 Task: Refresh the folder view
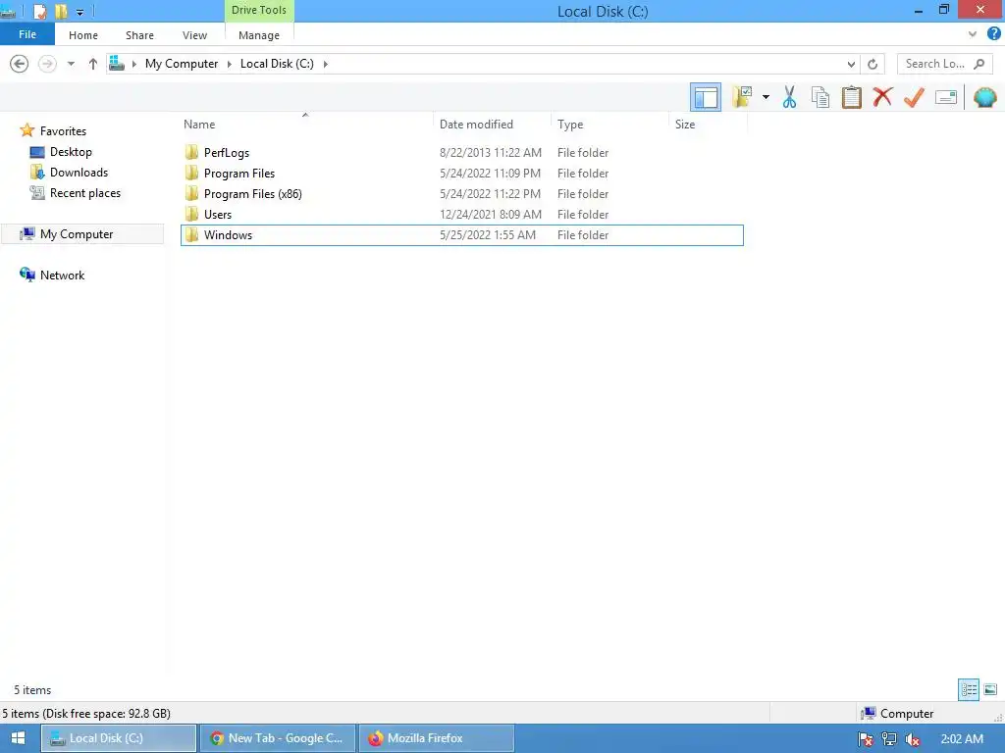tap(873, 64)
